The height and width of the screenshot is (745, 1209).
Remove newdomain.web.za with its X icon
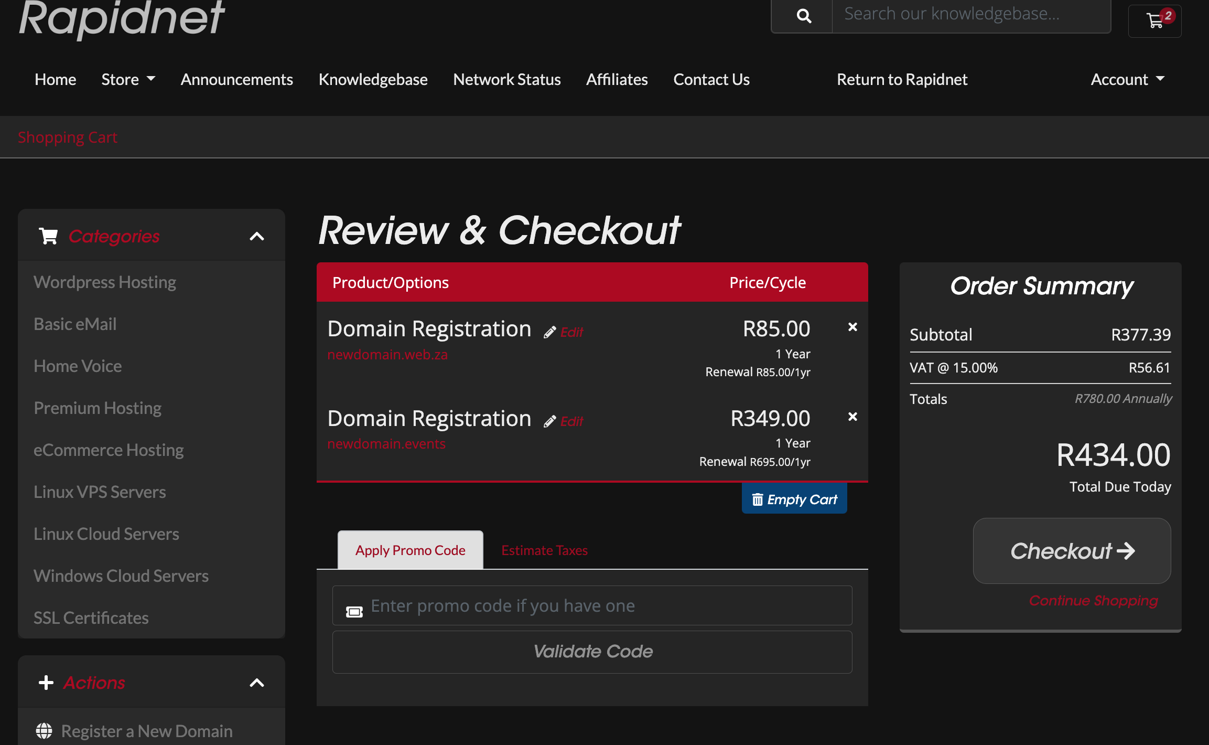pyautogui.click(x=852, y=327)
